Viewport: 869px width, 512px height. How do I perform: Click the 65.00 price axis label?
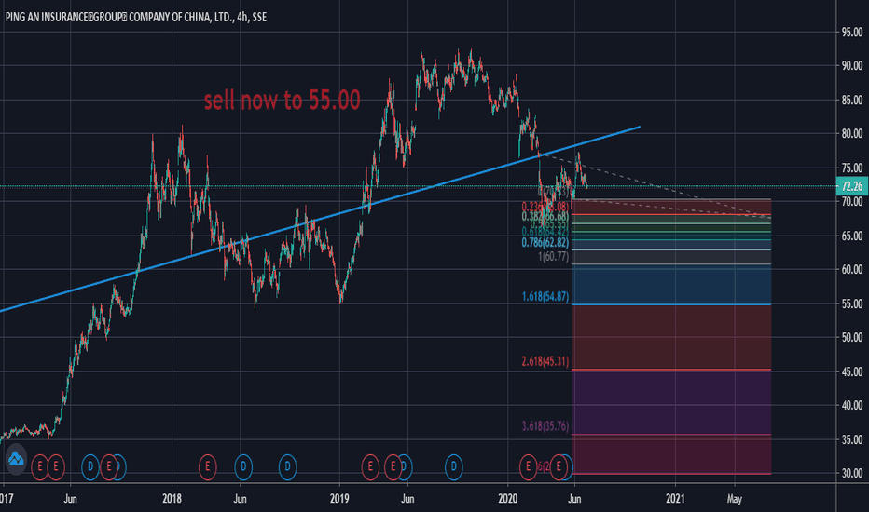click(x=852, y=236)
